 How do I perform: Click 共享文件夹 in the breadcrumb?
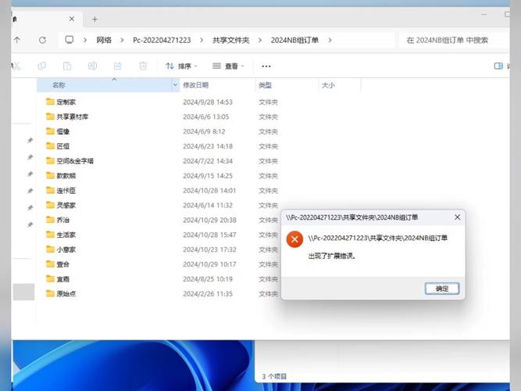click(231, 40)
